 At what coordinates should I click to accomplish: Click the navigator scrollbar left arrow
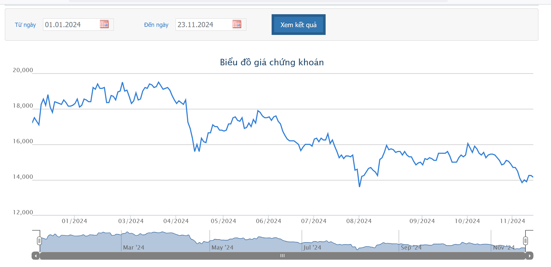point(36,256)
